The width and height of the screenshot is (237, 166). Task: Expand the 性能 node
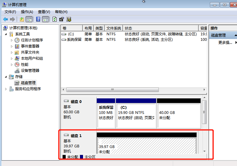click(x=12, y=65)
